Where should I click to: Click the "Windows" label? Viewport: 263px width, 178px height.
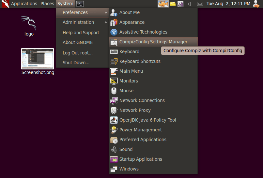(129, 169)
